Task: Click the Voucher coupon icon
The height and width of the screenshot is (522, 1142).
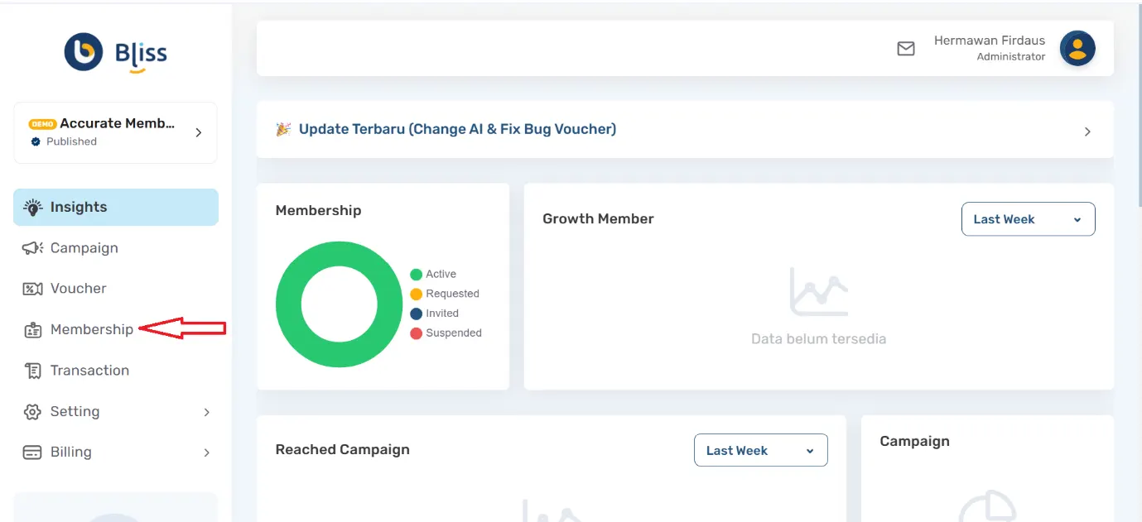Action: click(32, 289)
